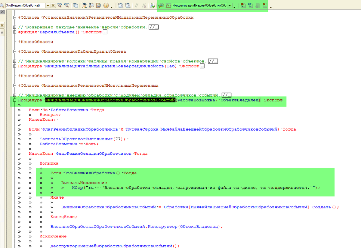Open the procedure list combo ИнициализацияВнешнейОбработкиОбр
Viewport: 361px width, 248px height.
click(199, 5)
